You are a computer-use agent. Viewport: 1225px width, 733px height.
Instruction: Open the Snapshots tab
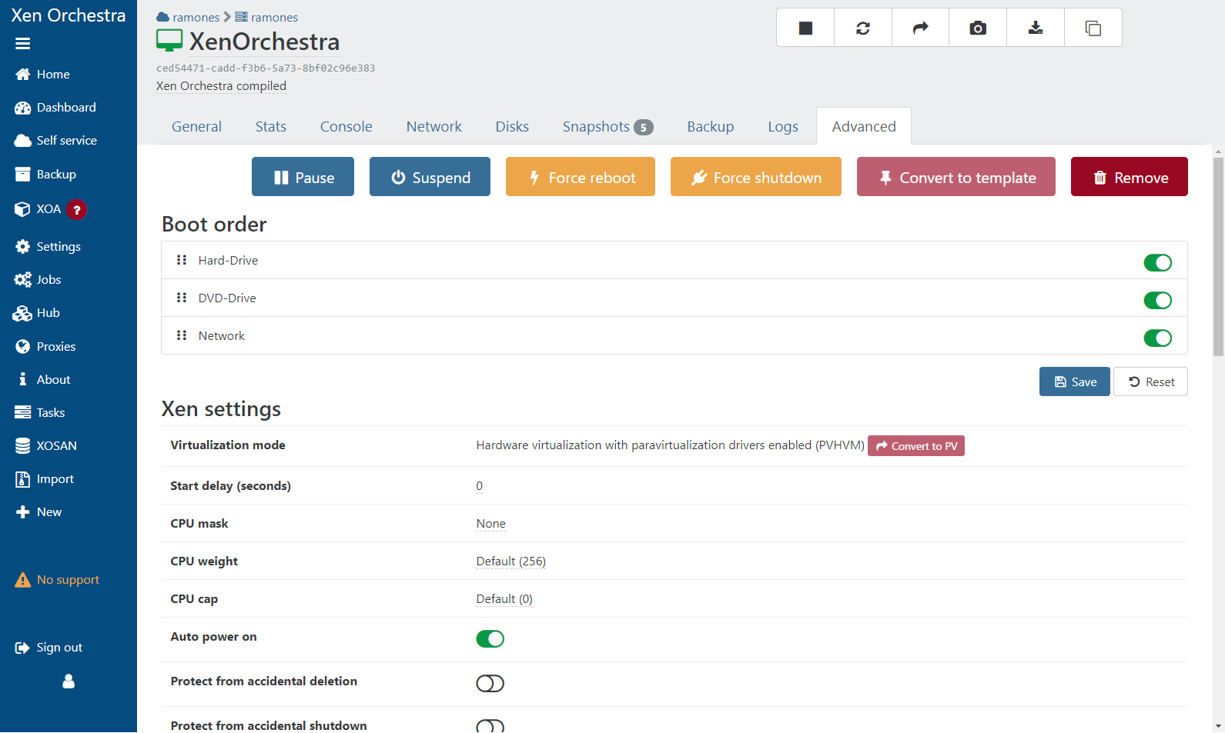tap(607, 127)
